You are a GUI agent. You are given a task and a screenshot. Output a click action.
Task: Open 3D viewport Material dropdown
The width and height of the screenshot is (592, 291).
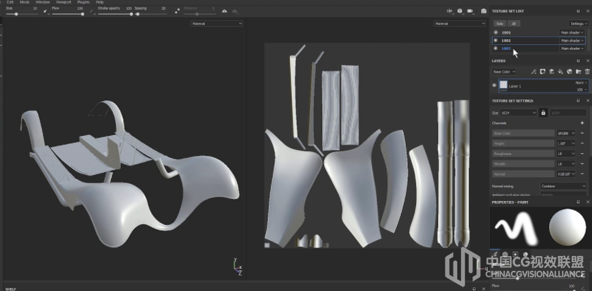(x=217, y=23)
